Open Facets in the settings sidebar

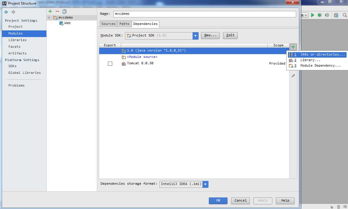pyautogui.click(x=14, y=47)
